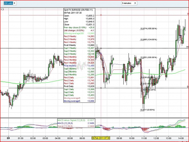Click the 02:00 time axis label
The height and width of the screenshot is (142, 189).
33,138
